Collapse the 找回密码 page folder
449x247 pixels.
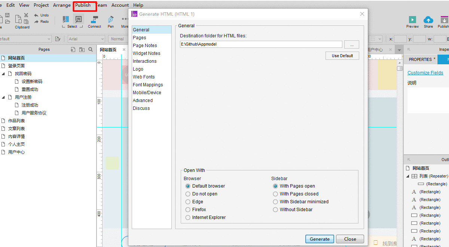click(3, 74)
